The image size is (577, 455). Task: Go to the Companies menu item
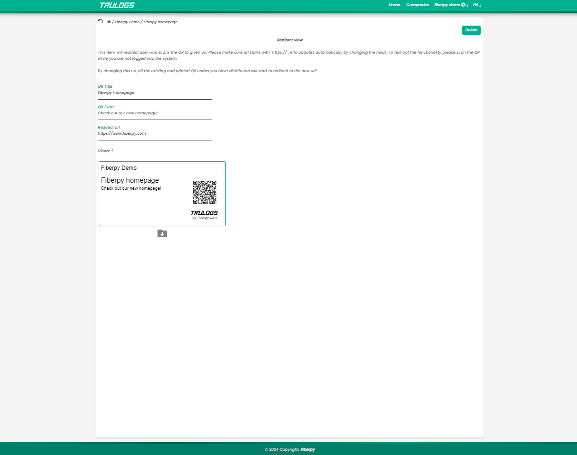coord(417,5)
